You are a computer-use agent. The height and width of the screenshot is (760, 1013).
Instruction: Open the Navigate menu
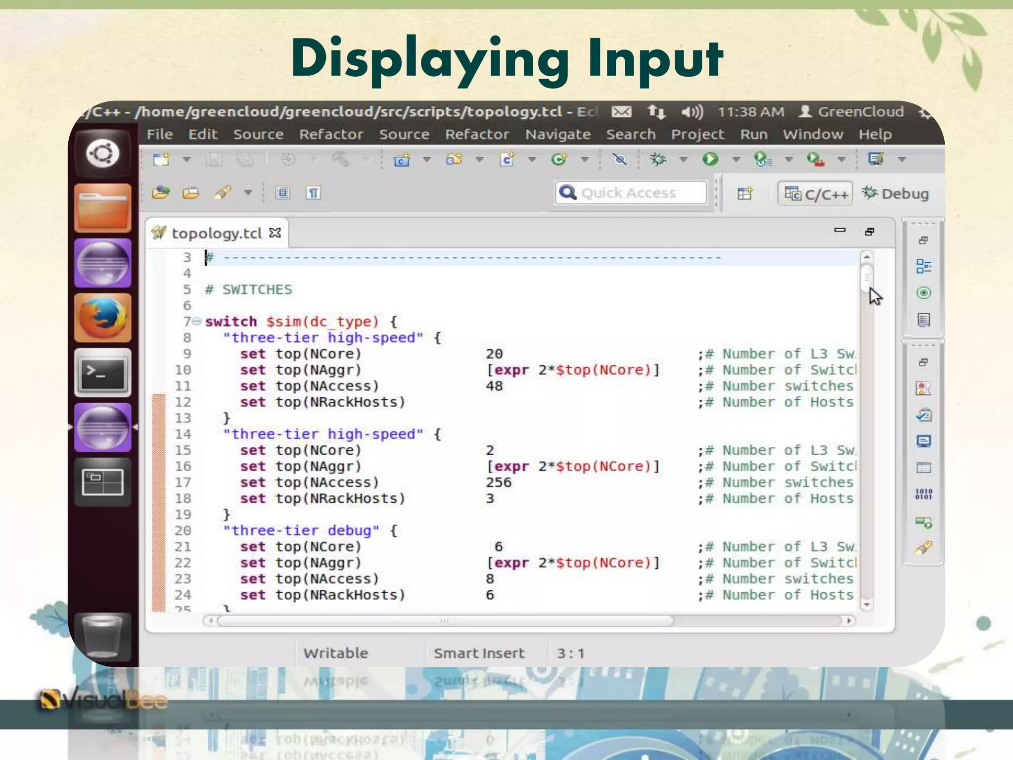pyautogui.click(x=558, y=134)
